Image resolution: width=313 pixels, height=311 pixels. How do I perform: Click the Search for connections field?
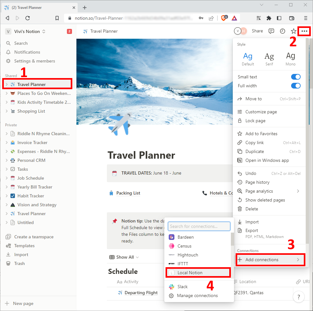[x=199, y=226]
